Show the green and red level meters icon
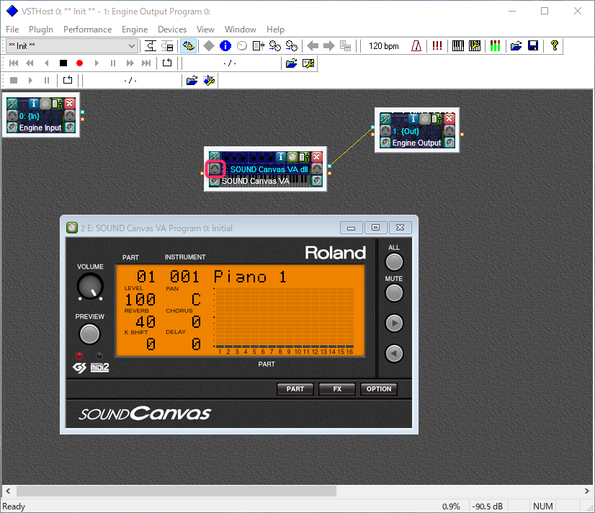Viewport: 595px width, 513px height. tap(495, 46)
